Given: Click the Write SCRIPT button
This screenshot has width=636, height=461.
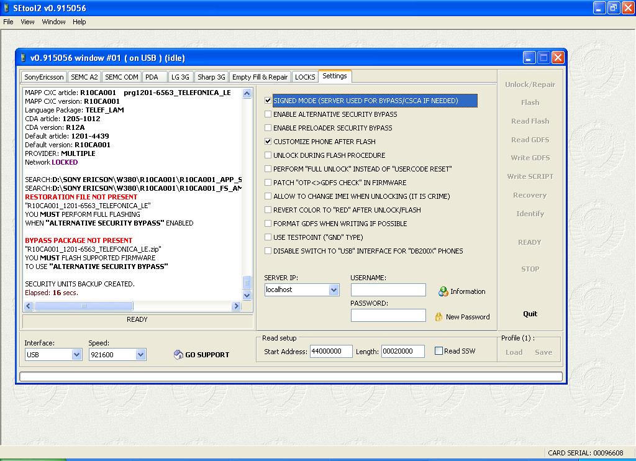Looking at the screenshot, I should pyautogui.click(x=530, y=176).
